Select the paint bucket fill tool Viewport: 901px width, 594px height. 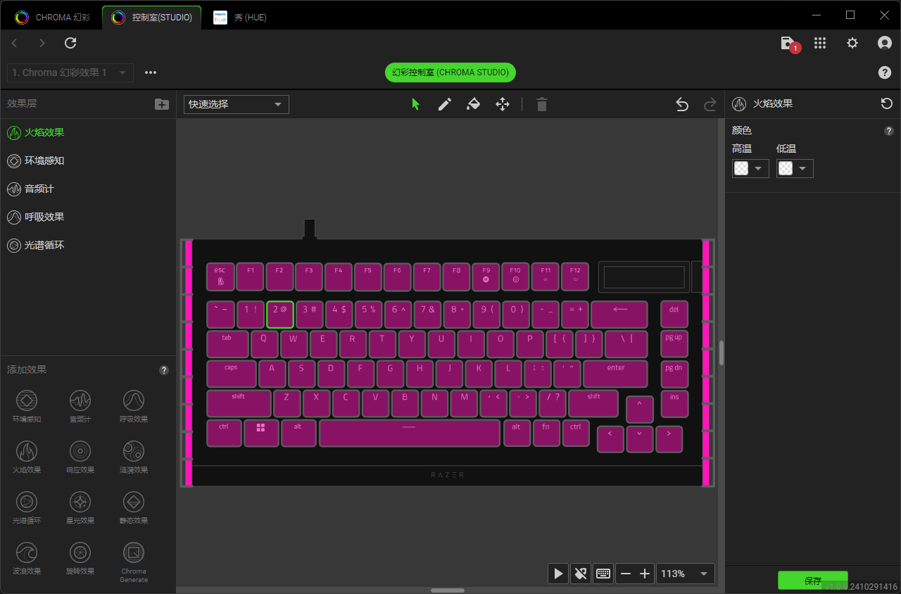click(x=474, y=104)
